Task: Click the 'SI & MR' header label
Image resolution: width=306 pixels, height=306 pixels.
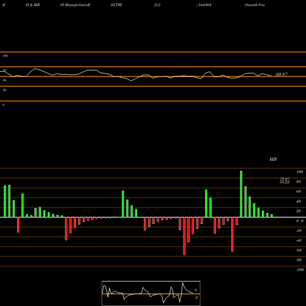Action: 32,5
